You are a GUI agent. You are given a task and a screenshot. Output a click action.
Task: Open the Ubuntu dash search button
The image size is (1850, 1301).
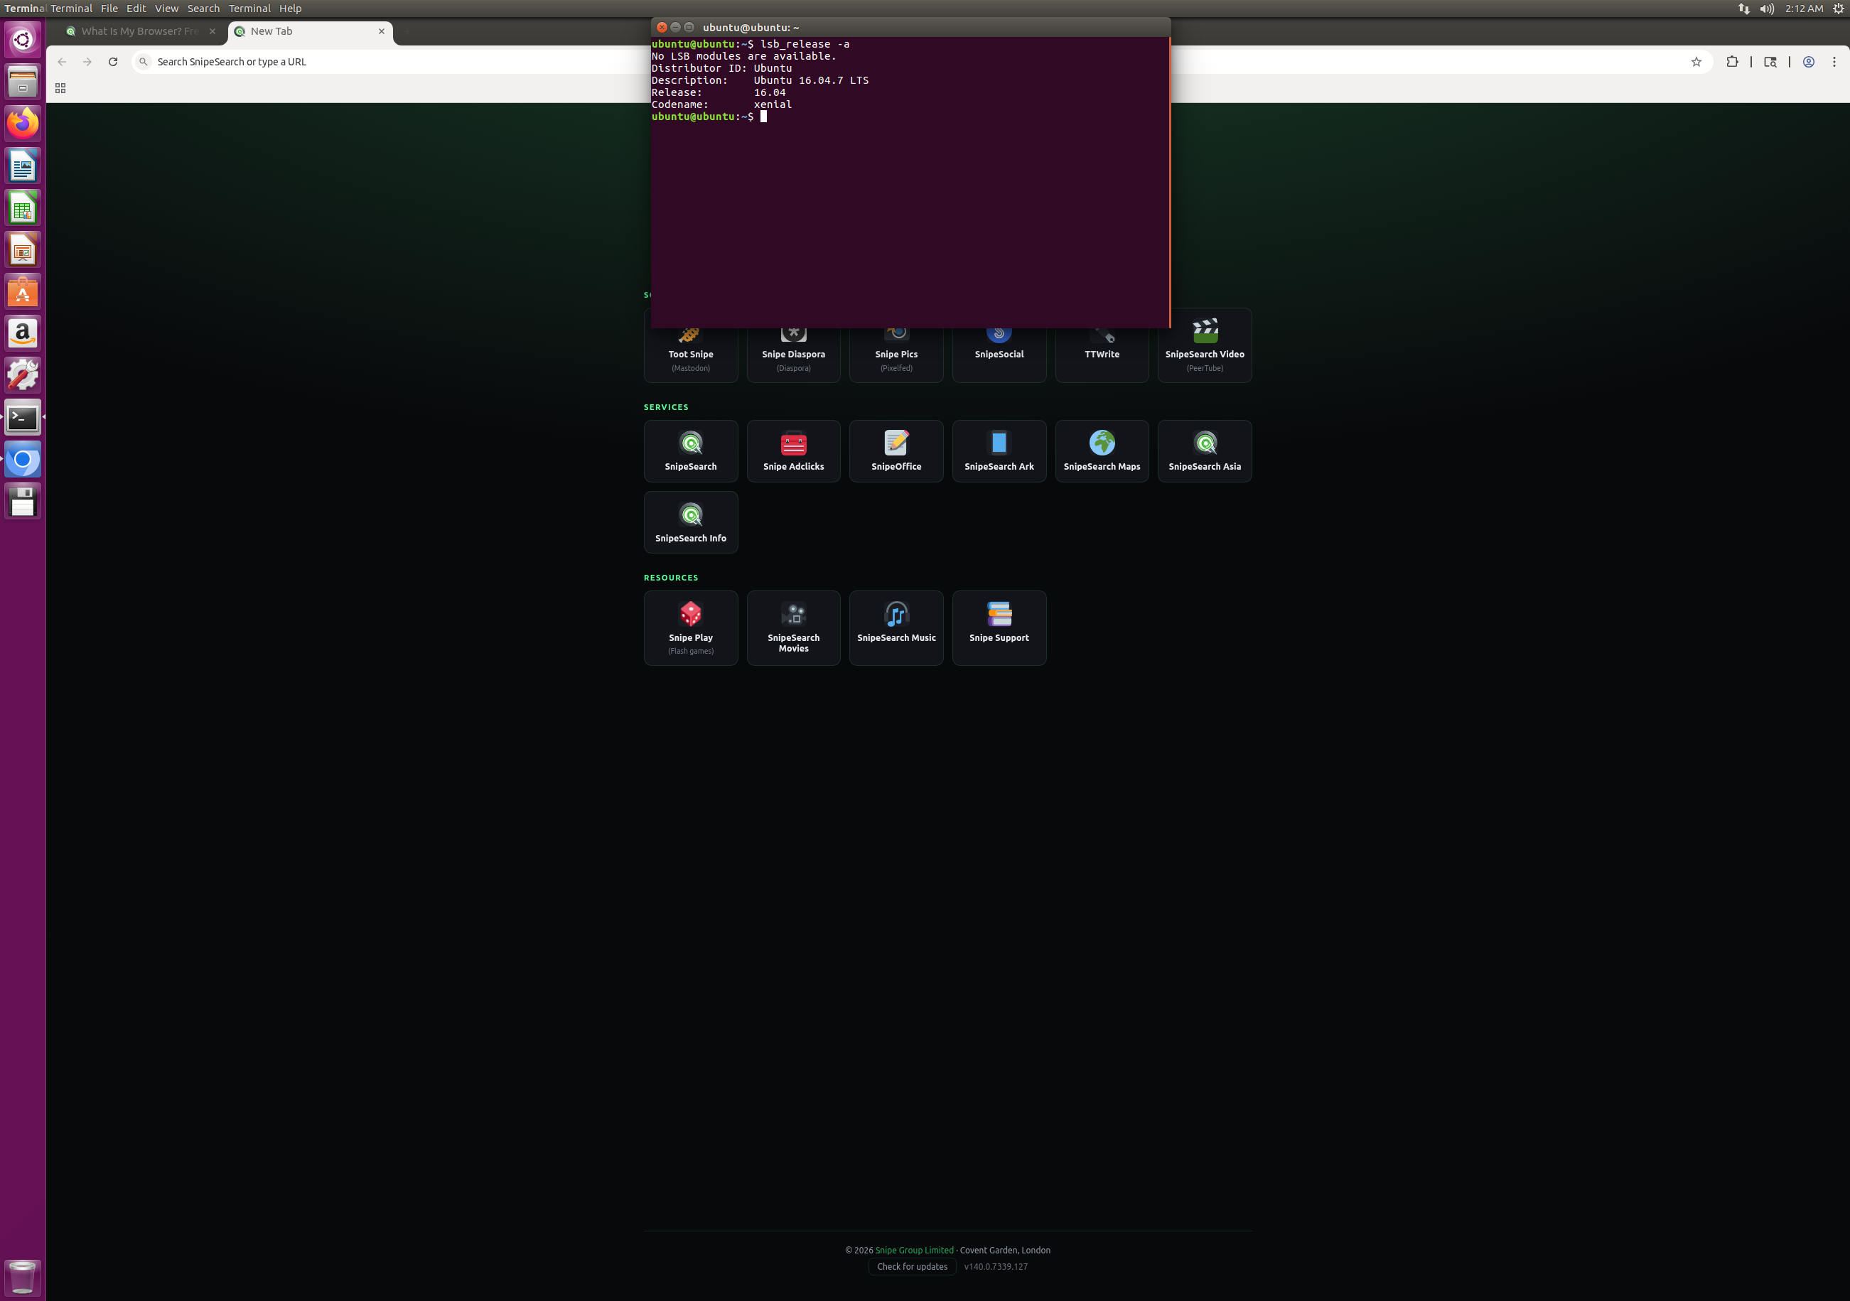tap(23, 40)
